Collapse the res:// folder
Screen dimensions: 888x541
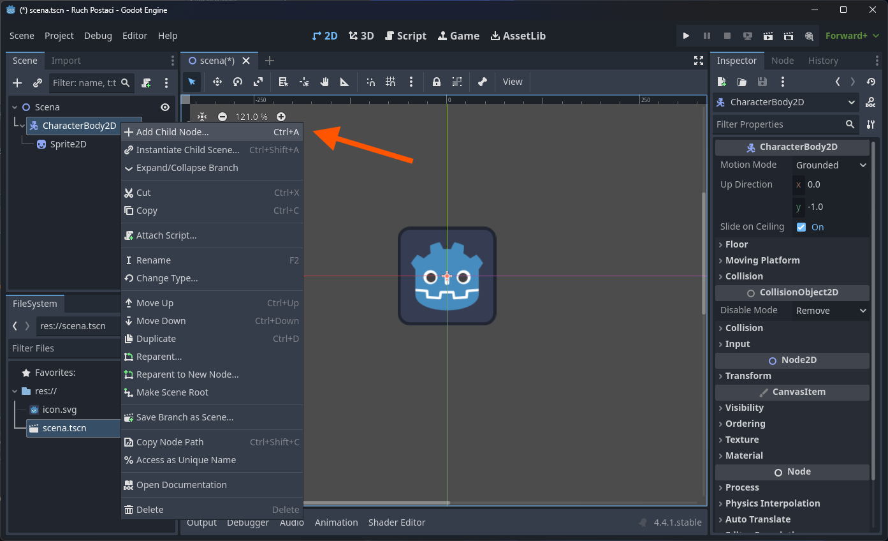(15, 391)
